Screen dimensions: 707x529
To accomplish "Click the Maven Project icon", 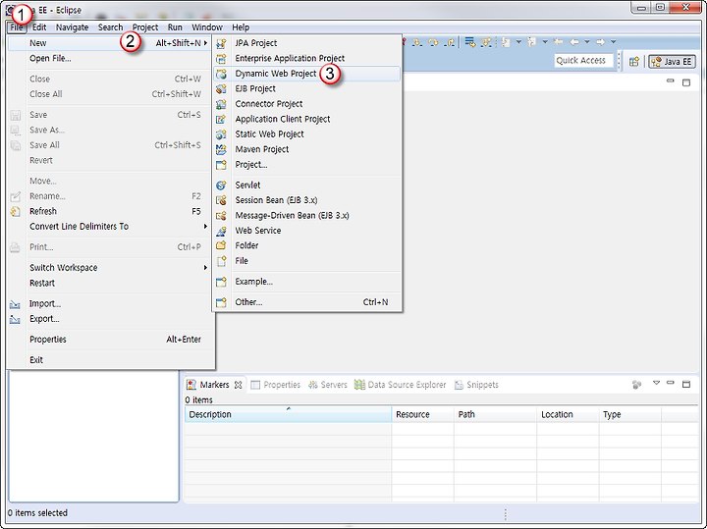I will pos(221,149).
